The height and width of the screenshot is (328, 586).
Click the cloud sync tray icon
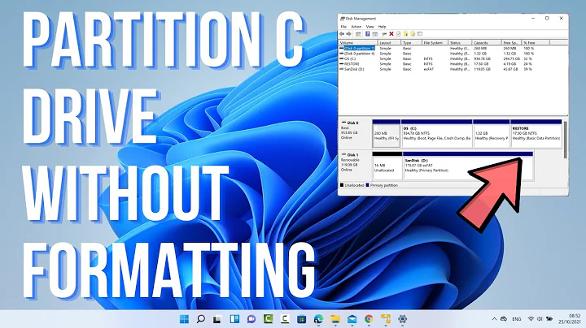(x=504, y=319)
